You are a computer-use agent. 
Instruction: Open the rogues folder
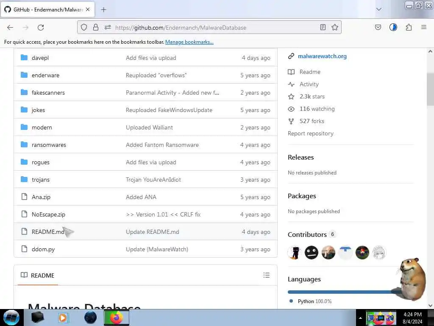coord(40,163)
